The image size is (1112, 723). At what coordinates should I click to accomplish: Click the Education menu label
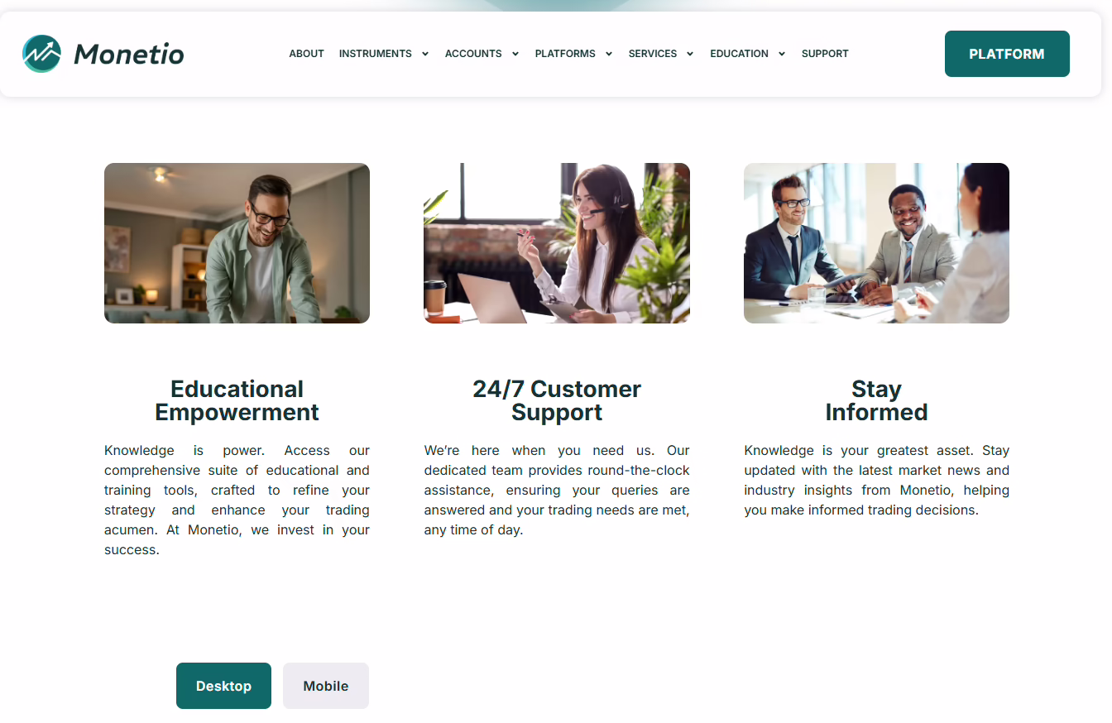pyautogui.click(x=739, y=54)
